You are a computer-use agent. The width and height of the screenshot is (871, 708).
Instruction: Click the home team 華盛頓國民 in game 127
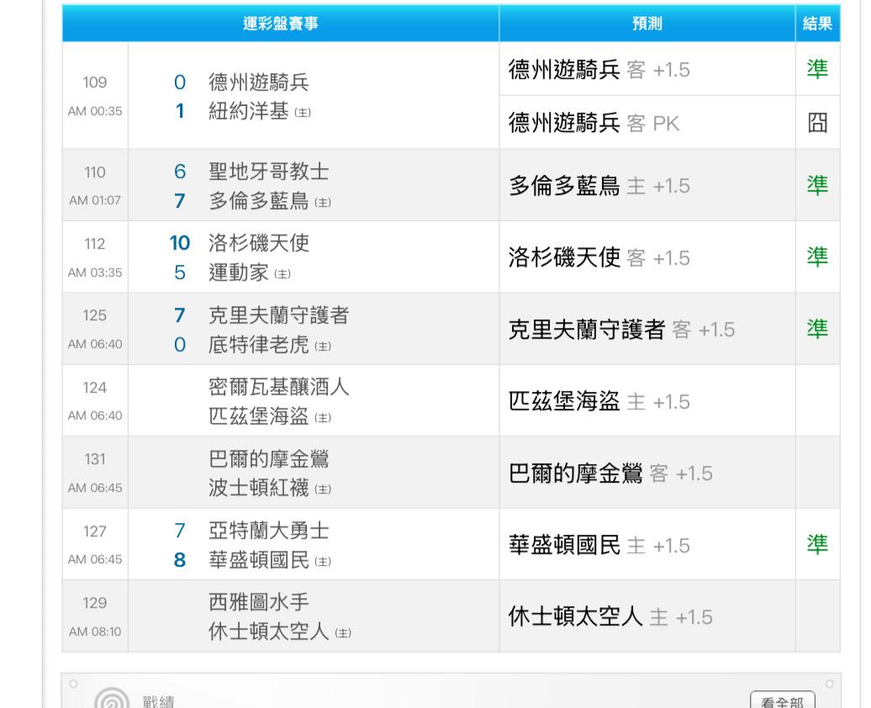258,560
